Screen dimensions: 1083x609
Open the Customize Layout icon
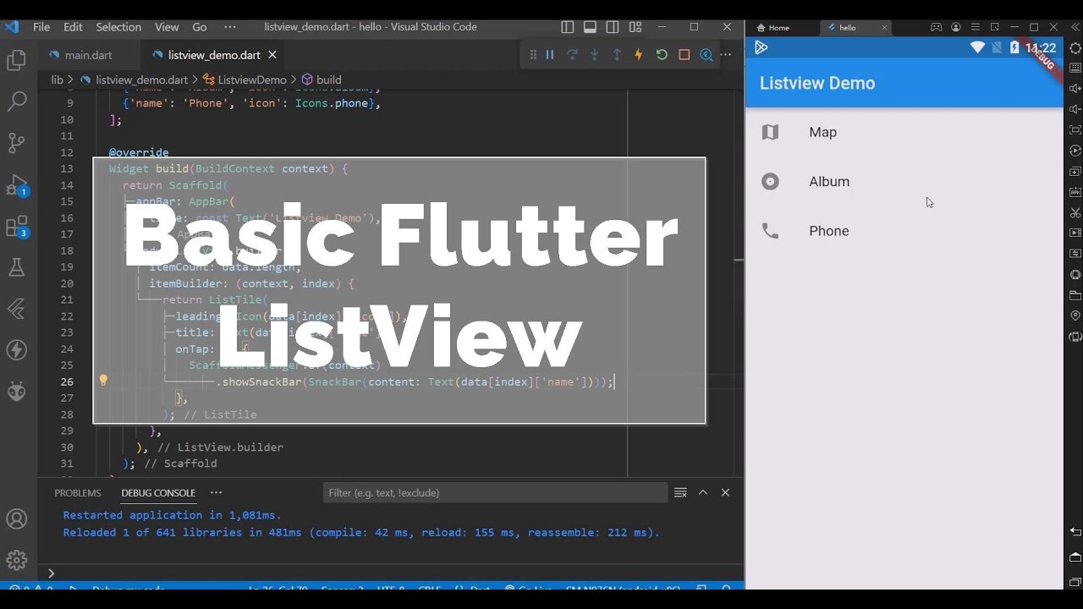(635, 27)
